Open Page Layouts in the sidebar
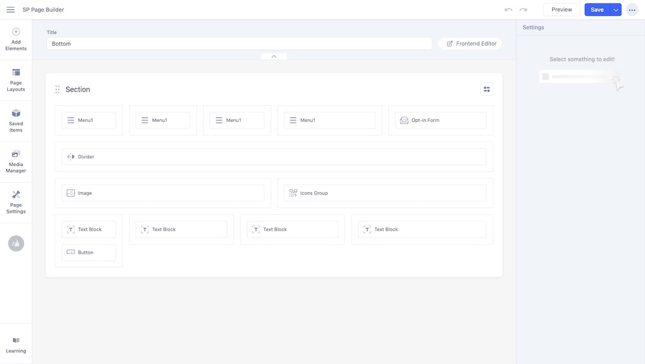Image resolution: width=645 pixels, height=364 pixels. click(16, 79)
